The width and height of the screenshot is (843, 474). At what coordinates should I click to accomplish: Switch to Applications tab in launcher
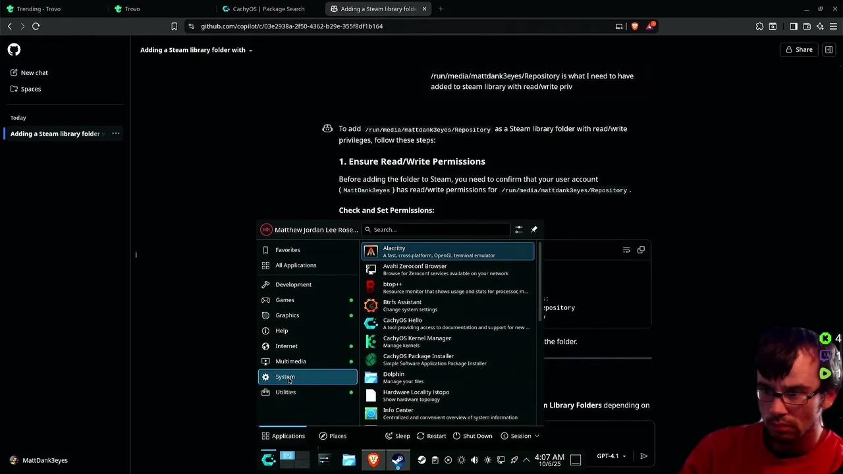[x=283, y=436]
